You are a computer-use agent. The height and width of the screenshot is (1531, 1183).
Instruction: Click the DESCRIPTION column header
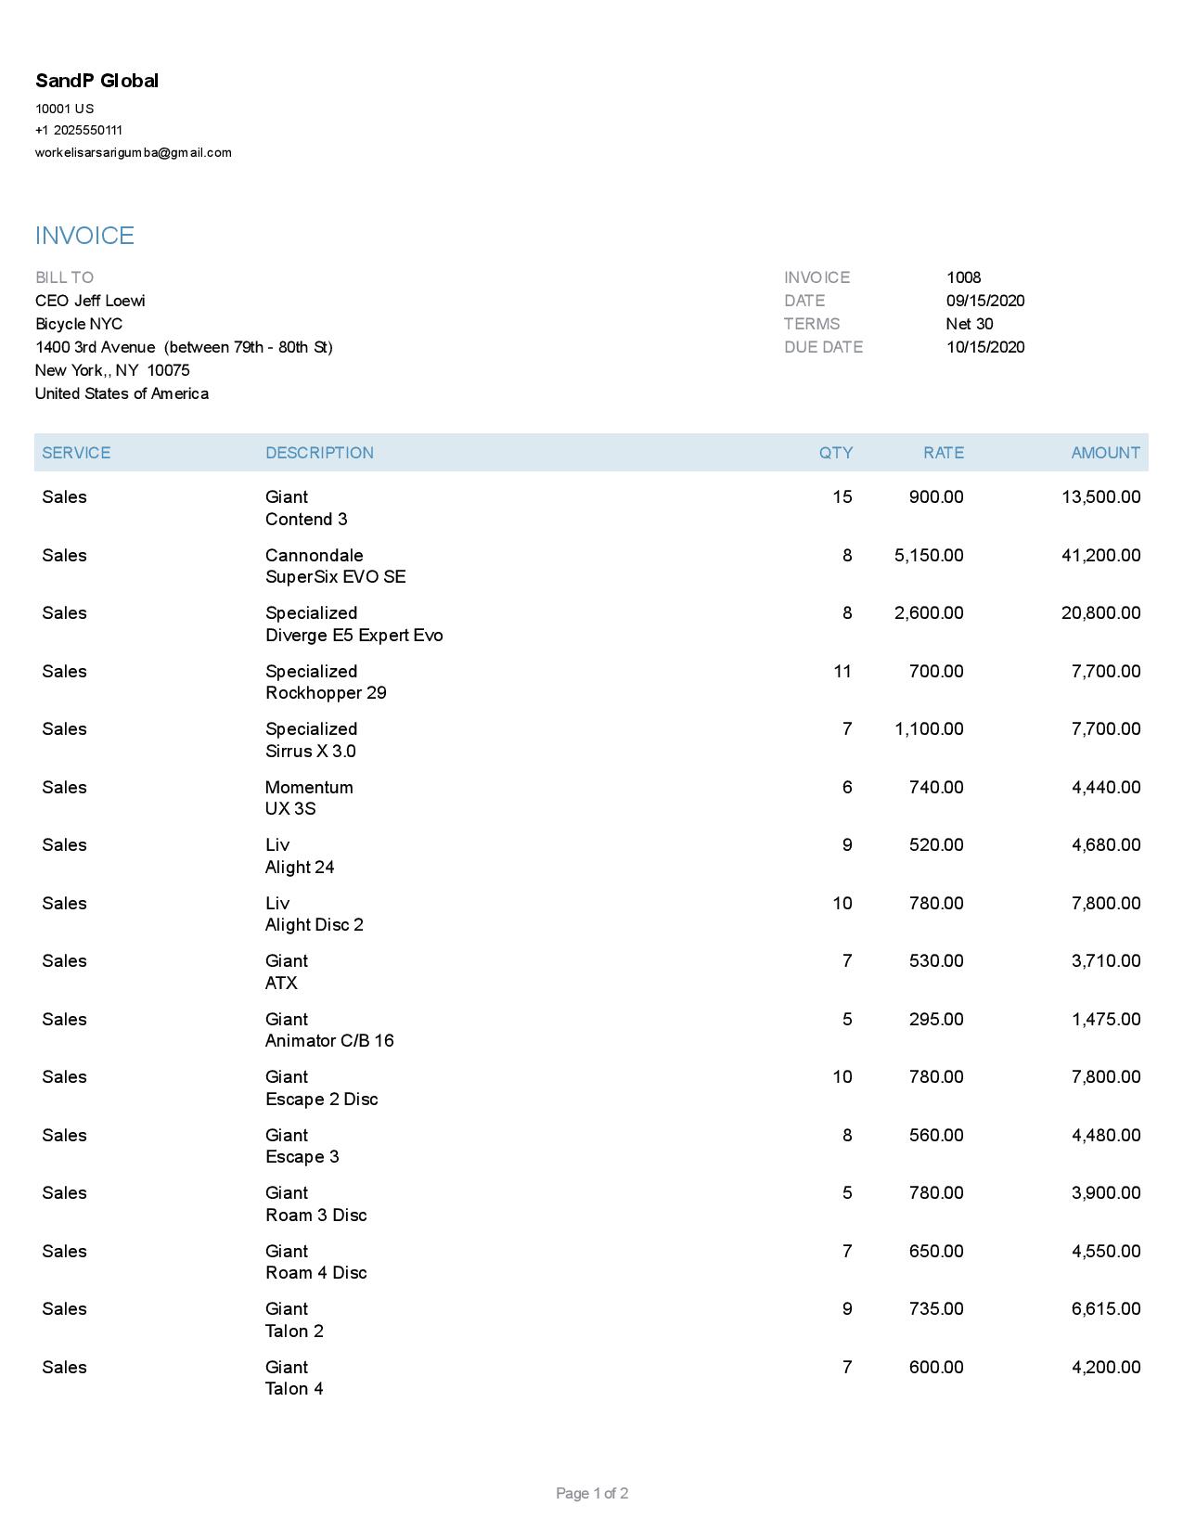pos(319,453)
